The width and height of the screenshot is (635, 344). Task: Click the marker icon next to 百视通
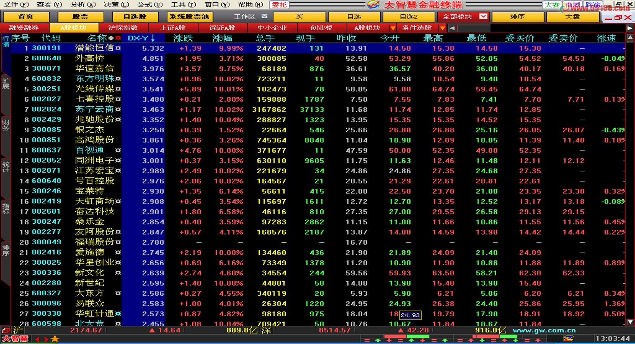point(118,150)
